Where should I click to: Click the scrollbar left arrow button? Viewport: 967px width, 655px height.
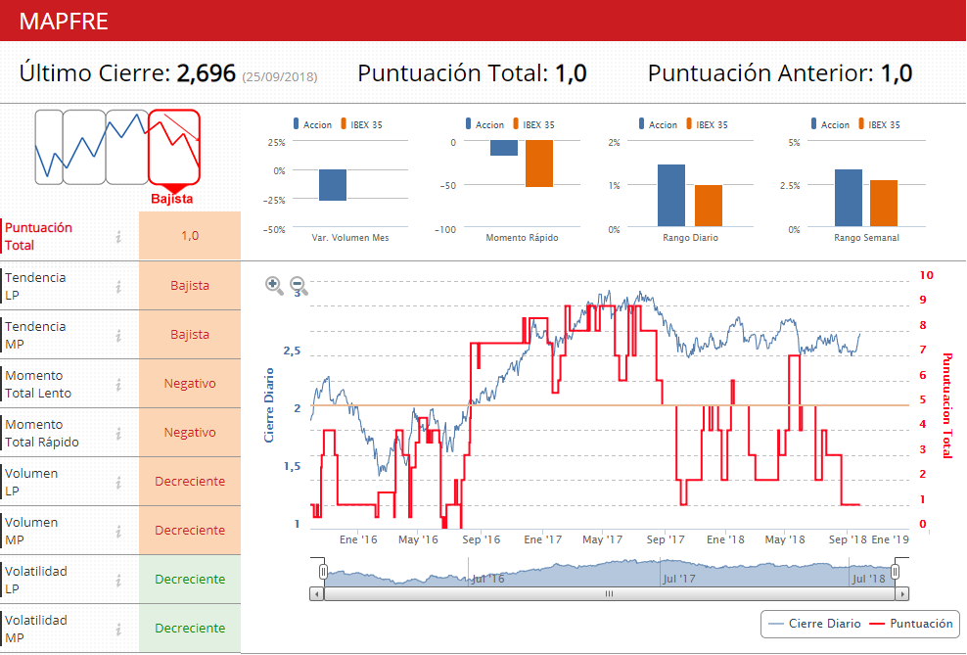(x=316, y=594)
